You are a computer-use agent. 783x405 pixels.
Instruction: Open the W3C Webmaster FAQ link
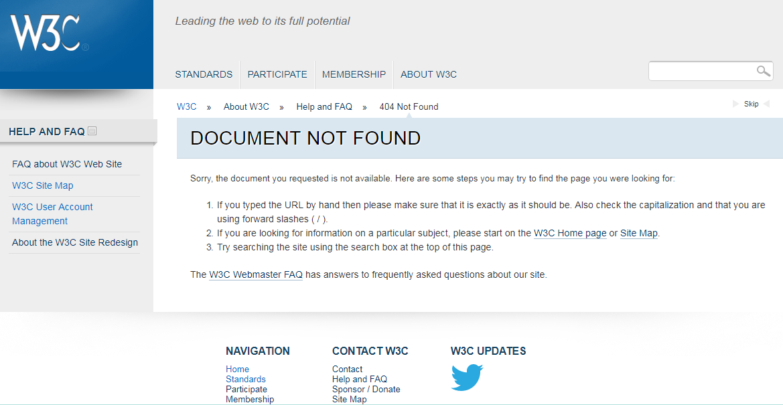tap(256, 274)
